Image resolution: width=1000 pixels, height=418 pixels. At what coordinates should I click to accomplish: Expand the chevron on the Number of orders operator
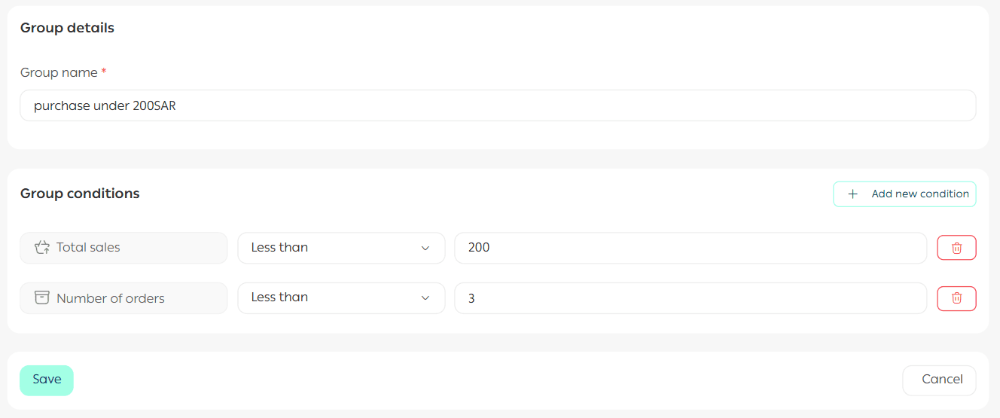click(425, 298)
